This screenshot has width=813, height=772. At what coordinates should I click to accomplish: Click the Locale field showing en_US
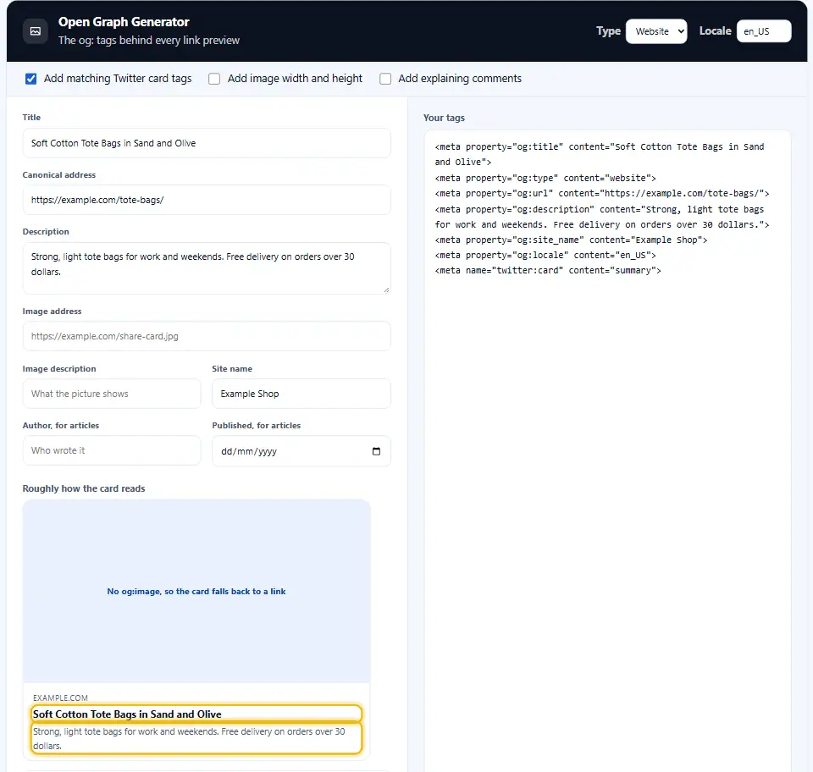coord(764,31)
